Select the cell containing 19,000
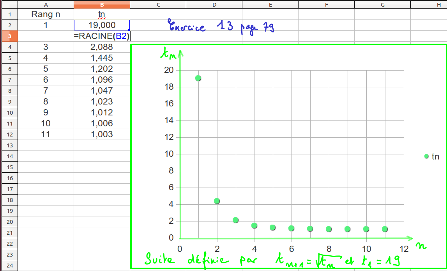Viewport: 447px width, 271px height. tap(102, 25)
